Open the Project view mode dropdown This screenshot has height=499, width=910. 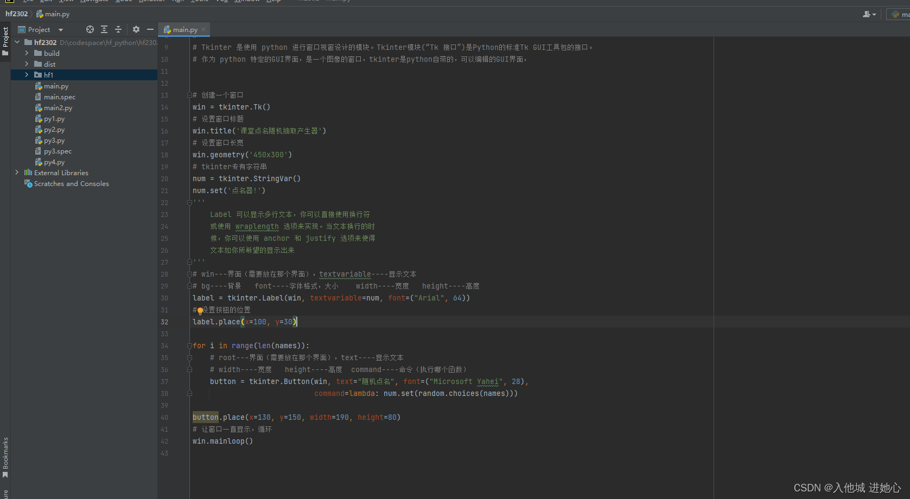pyautogui.click(x=60, y=29)
